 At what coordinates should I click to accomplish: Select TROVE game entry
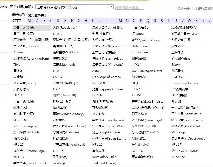[x=137, y=95]
